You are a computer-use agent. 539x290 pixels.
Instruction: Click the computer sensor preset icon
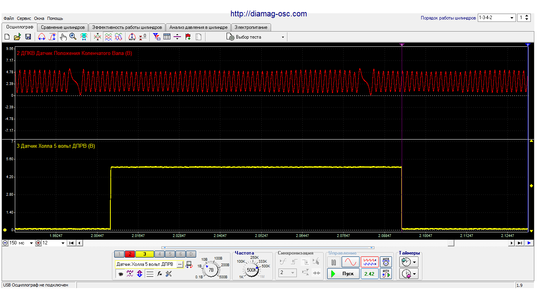click(190, 265)
